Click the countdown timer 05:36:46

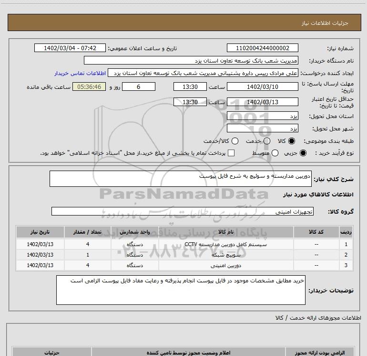pos(89,86)
